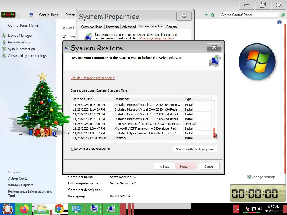287x215 pixels.
Task: Sort by Date and Time column header
Action: [x=92, y=99]
